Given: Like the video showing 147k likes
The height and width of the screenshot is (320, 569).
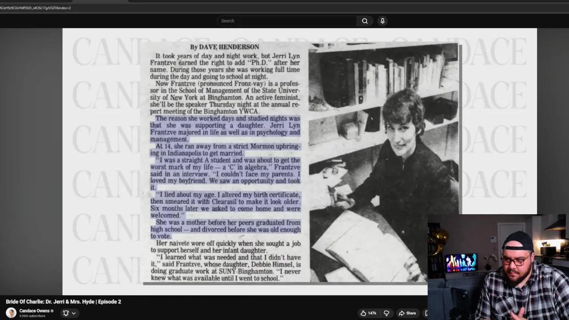Looking at the screenshot, I should pyautogui.click(x=368, y=313).
